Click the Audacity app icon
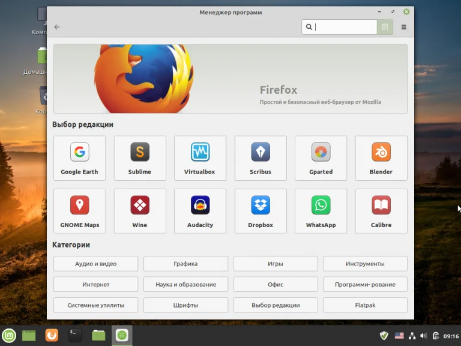 [200, 205]
